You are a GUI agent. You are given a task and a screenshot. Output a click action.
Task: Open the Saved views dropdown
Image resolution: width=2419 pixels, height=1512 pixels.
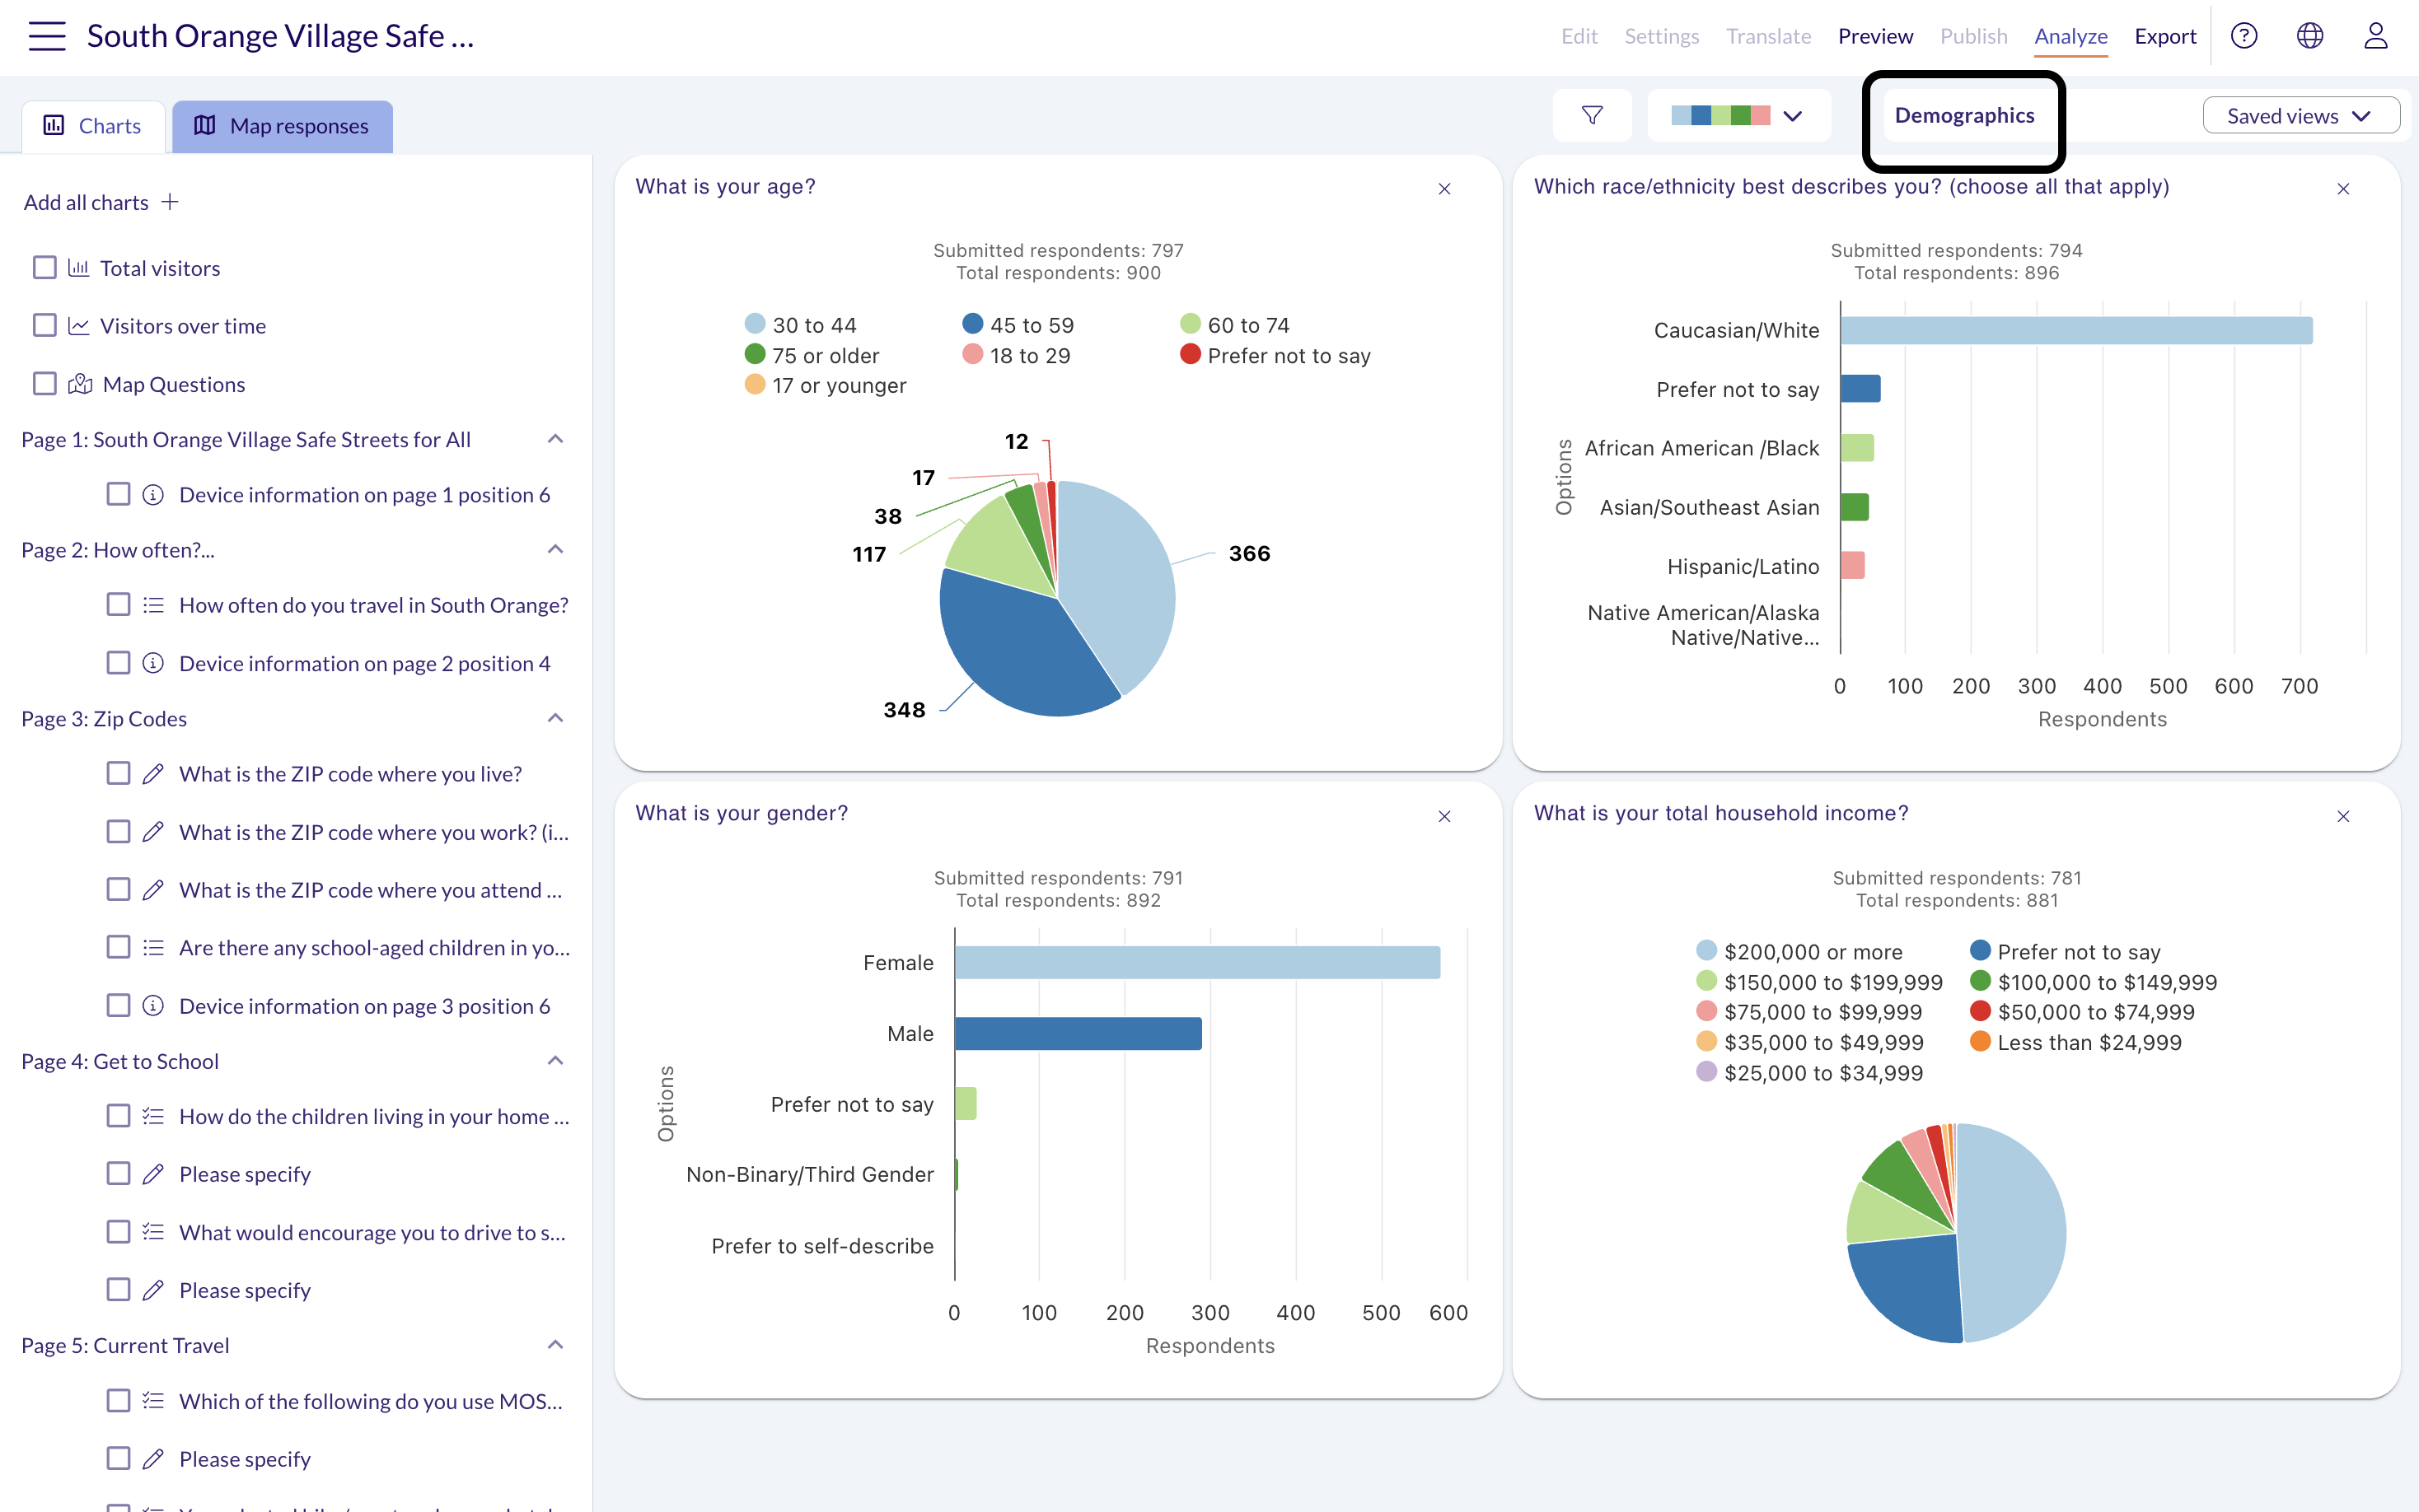point(2301,116)
